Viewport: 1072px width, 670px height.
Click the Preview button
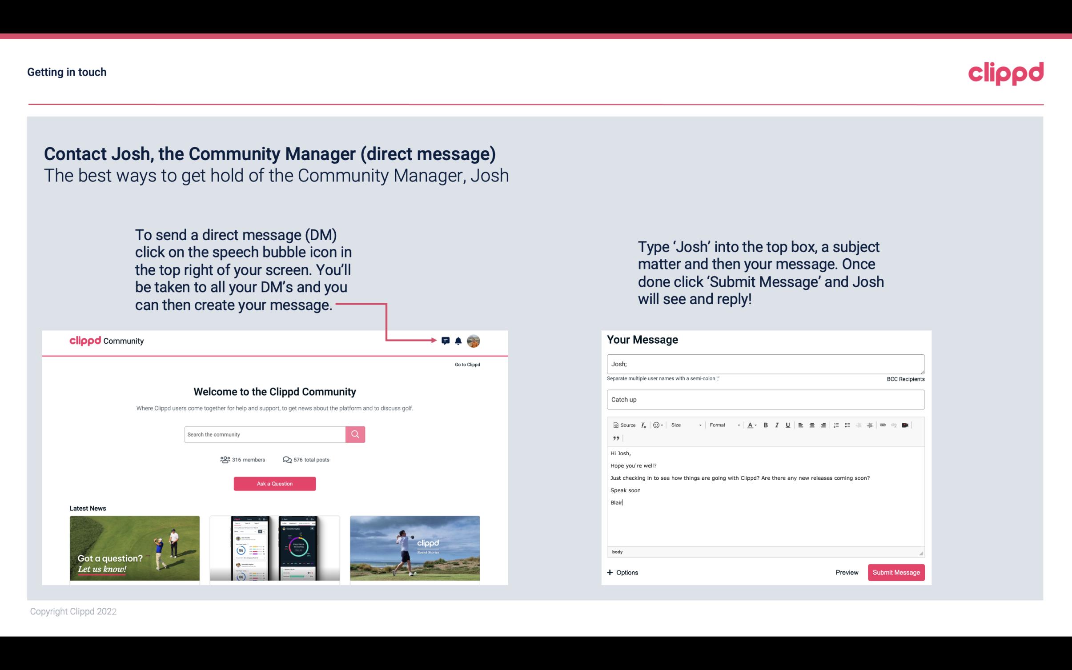(847, 572)
